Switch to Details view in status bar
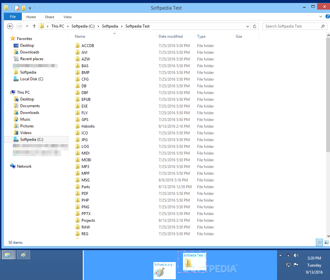The height and width of the screenshot is (280, 330). pyautogui.click(x=319, y=243)
